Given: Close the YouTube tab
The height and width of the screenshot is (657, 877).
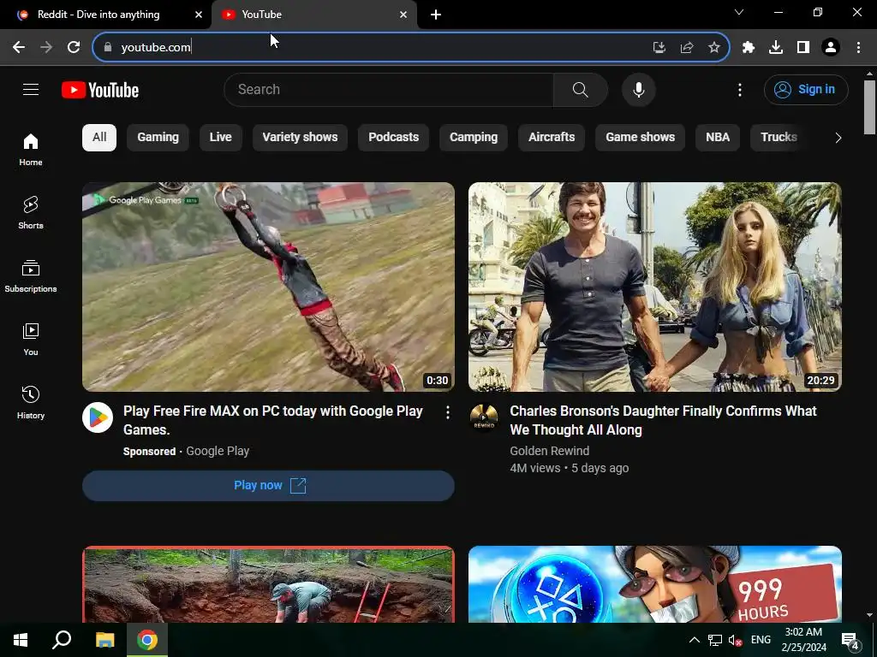Looking at the screenshot, I should (x=403, y=15).
